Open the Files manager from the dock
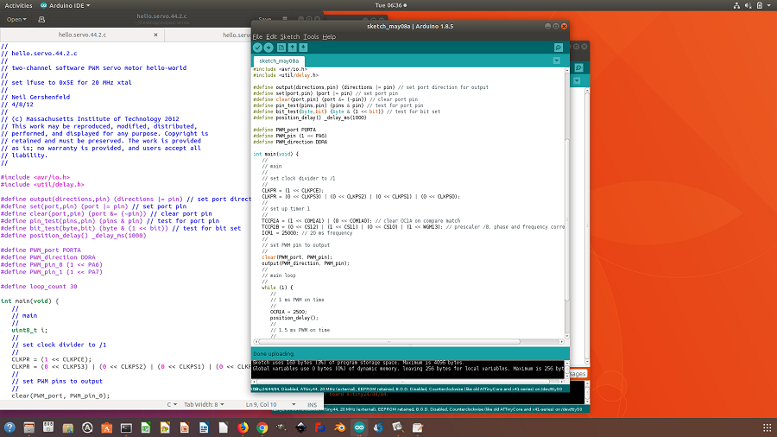The image size is (777, 437). pos(28,427)
